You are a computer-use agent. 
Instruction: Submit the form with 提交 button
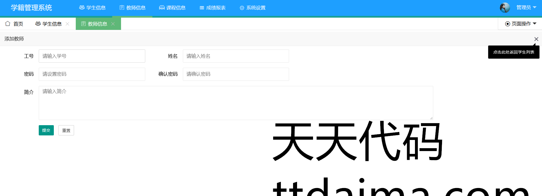coord(46,130)
